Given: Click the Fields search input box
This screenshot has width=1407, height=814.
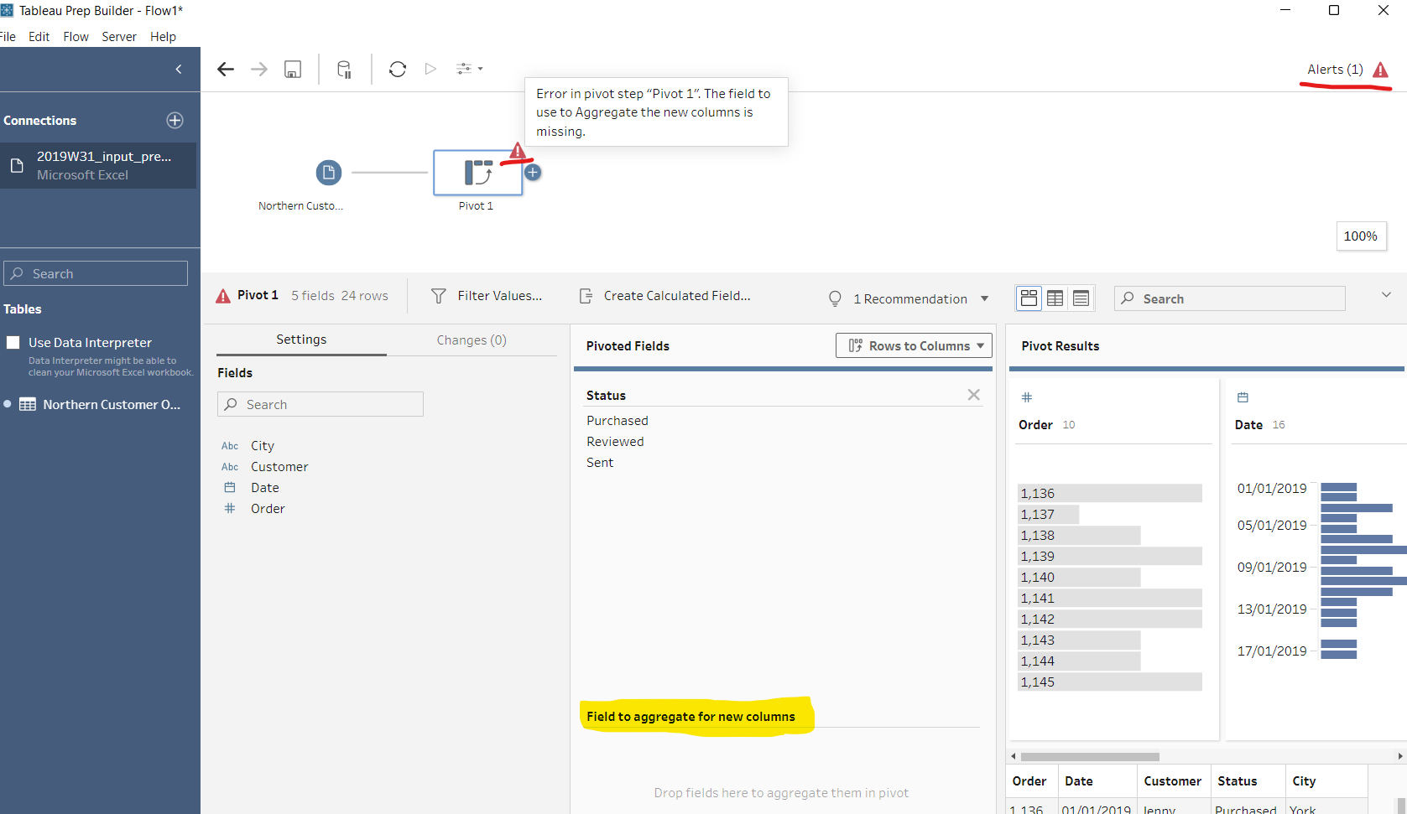Looking at the screenshot, I should coord(320,404).
